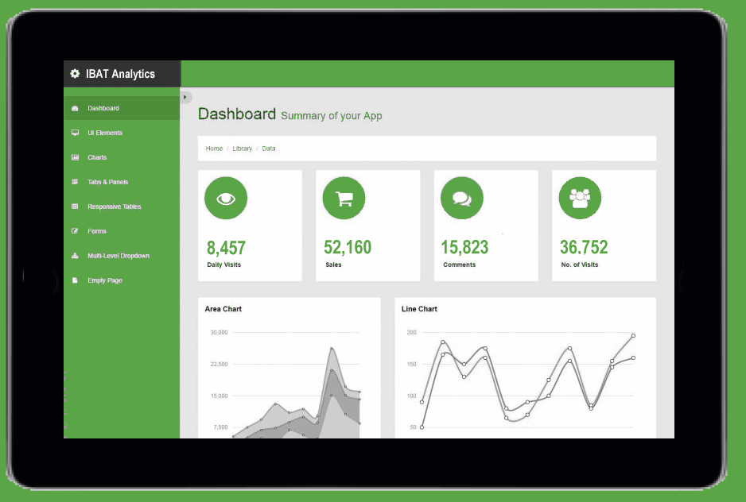Click the 15,823 comments figure

(464, 247)
